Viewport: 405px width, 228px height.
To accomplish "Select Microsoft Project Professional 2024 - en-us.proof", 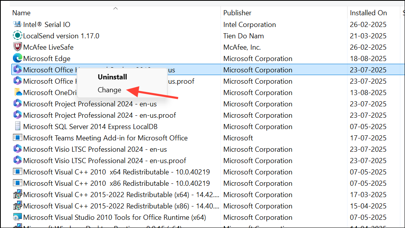I will [x=99, y=115].
